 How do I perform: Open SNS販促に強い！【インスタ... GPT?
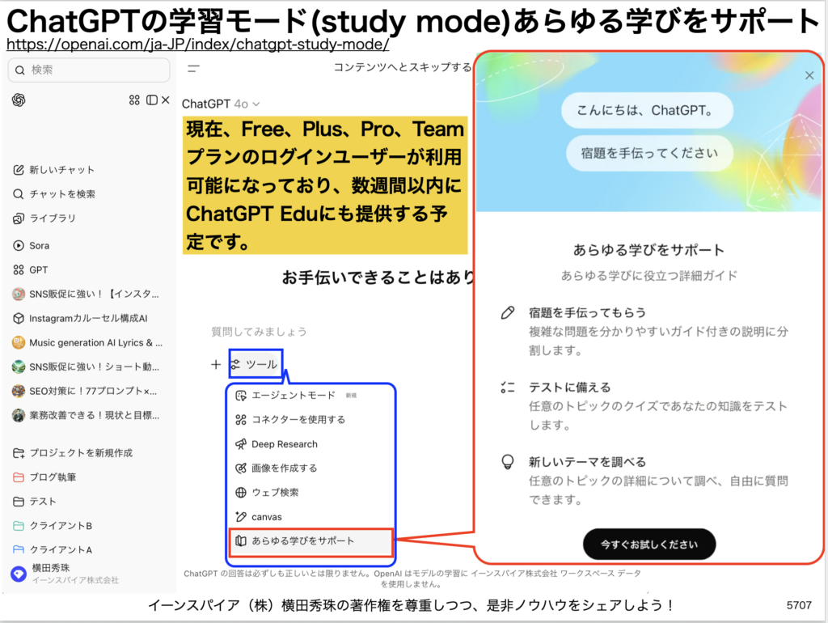pos(86,294)
